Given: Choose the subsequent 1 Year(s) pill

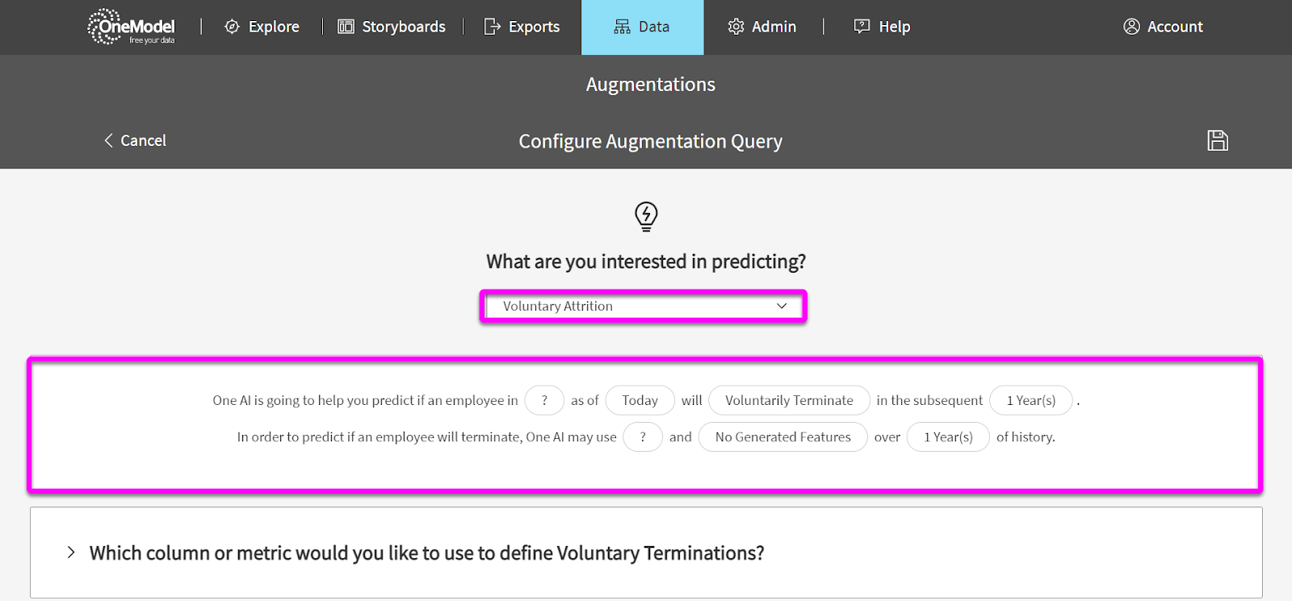Looking at the screenshot, I should coord(1031,400).
